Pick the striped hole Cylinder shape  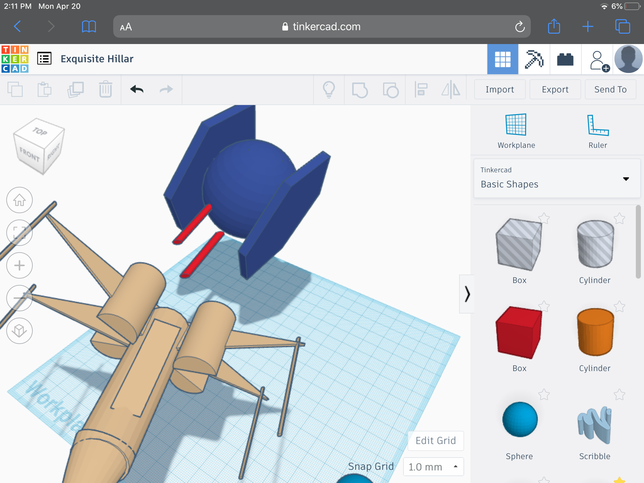tap(595, 244)
